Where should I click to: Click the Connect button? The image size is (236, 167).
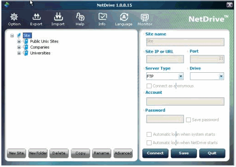155,153
